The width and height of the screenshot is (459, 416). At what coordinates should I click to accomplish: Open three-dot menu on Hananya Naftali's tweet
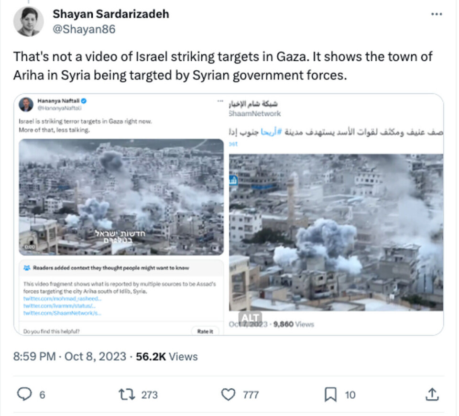point(220,101)
